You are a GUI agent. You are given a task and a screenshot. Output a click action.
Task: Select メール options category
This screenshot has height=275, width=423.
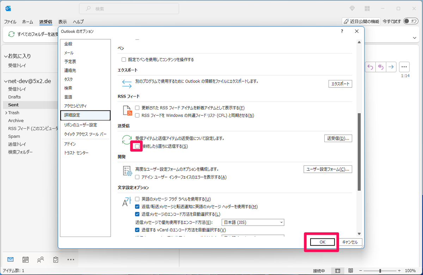point(85,53)
